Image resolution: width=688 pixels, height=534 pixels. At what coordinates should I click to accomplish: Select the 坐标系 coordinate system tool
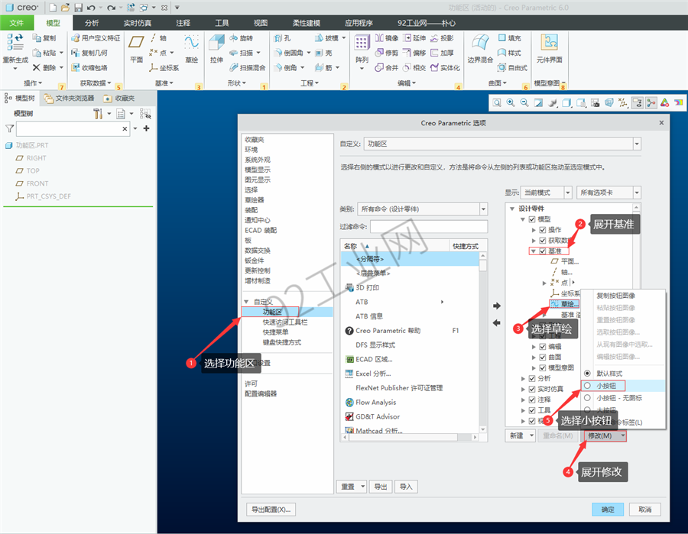click(164, 67)
